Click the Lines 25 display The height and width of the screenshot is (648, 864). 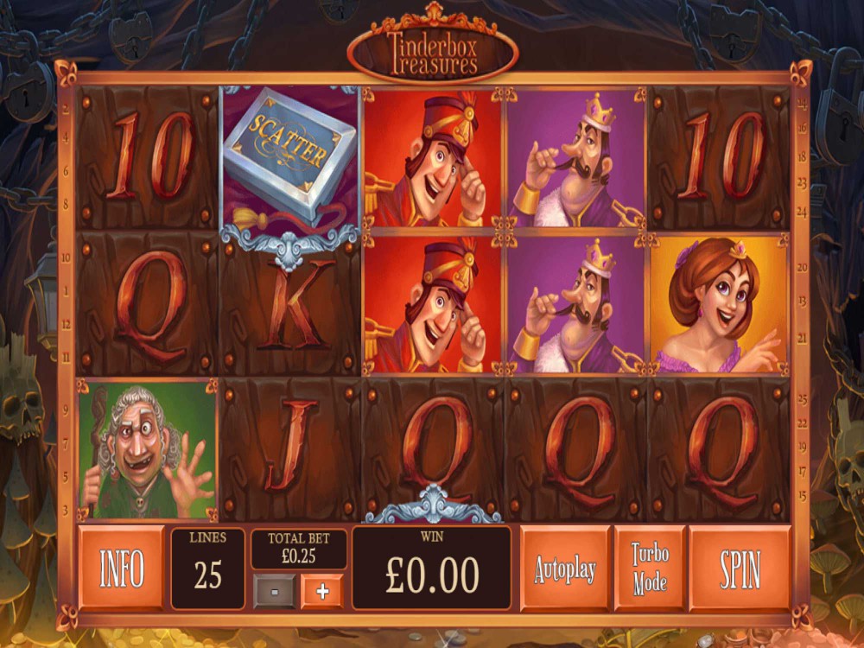[207, 569]
